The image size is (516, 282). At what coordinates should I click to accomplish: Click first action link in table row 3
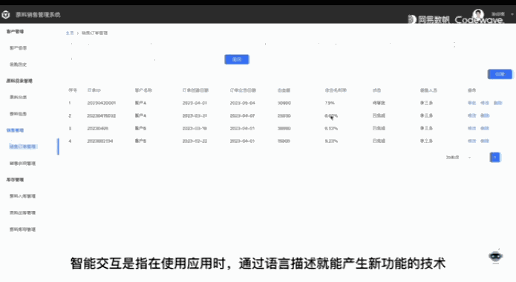471,128
